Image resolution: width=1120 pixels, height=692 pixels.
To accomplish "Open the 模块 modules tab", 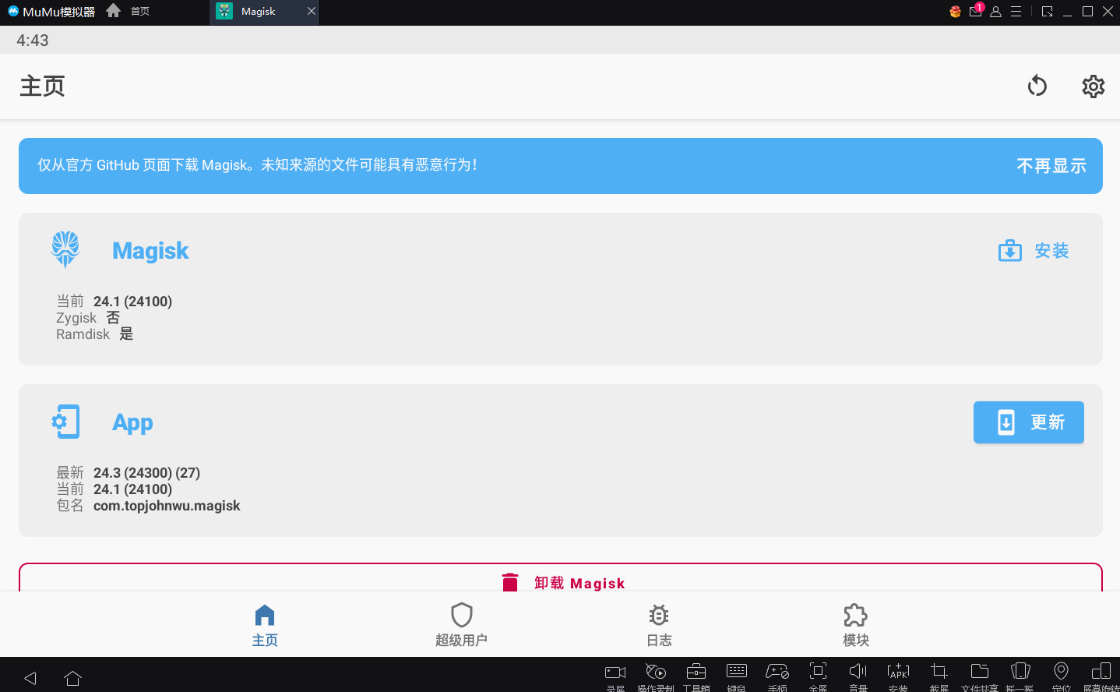I will [x=855, y=623].
